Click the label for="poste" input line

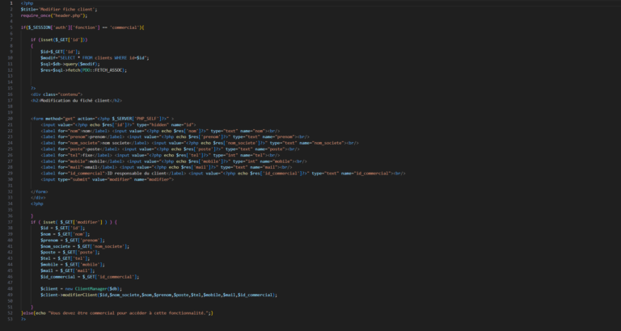tap(170, 149)
